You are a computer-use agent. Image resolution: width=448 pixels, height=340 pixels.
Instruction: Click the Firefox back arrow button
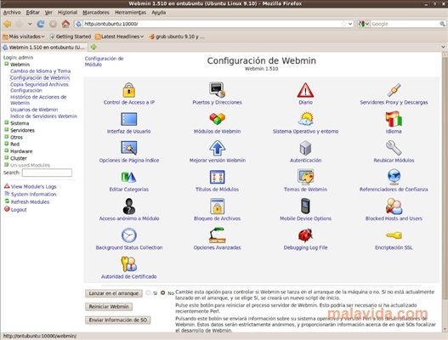(x=7, y=24)
